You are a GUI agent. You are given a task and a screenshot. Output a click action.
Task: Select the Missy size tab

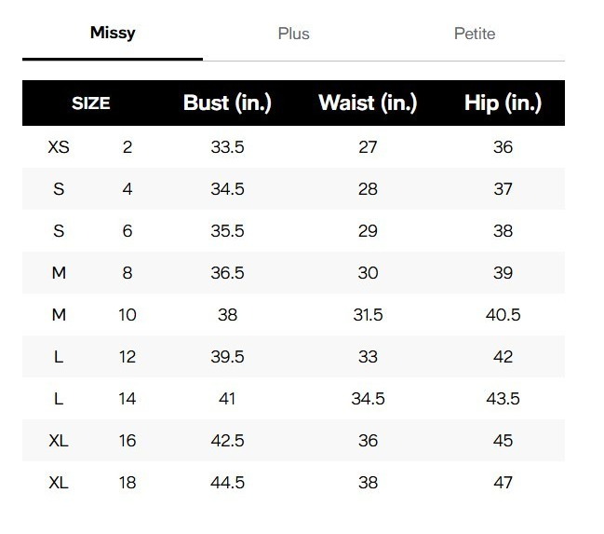point(113,34)
